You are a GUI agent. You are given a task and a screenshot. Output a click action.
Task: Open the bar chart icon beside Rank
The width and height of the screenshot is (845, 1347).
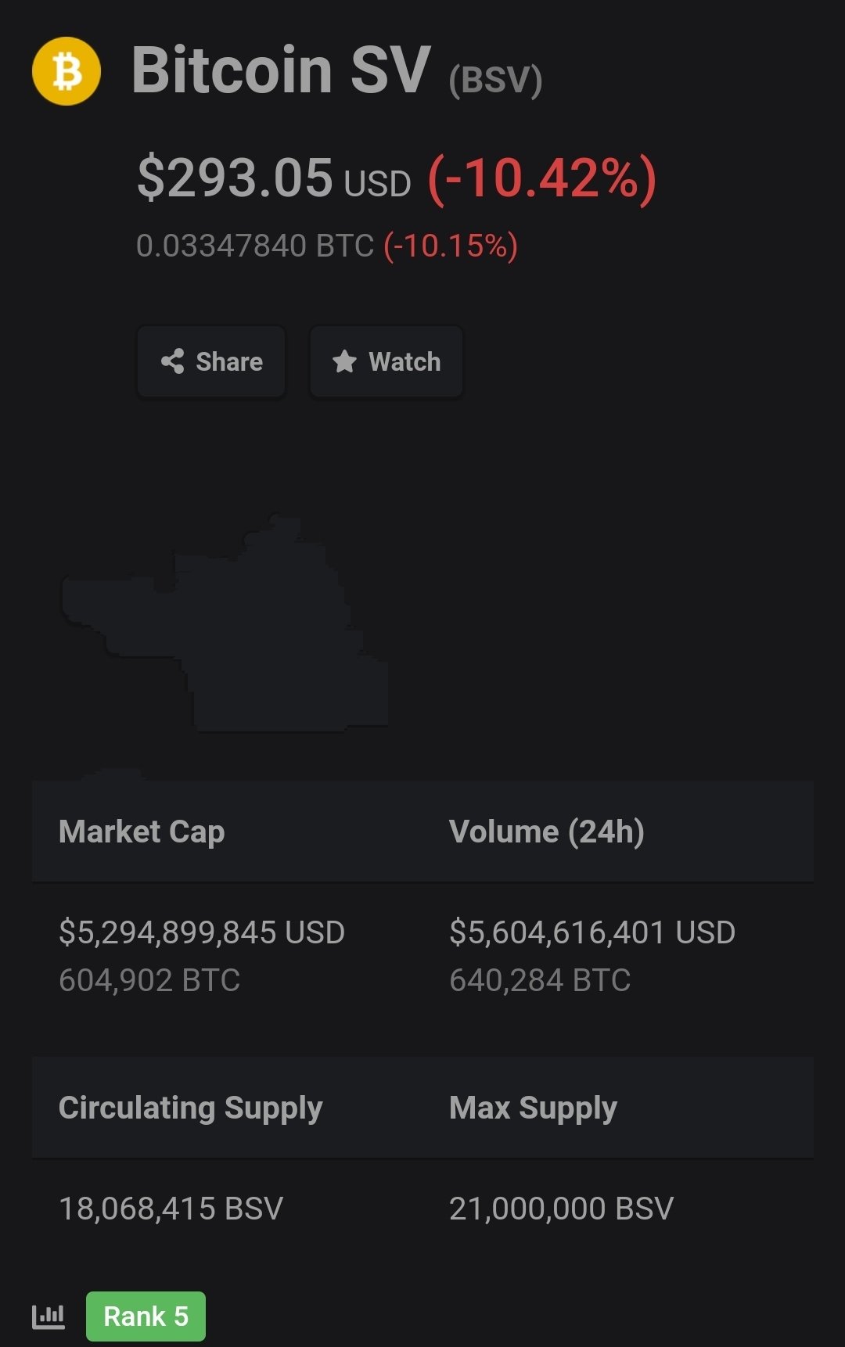(x=49, y=1316)
